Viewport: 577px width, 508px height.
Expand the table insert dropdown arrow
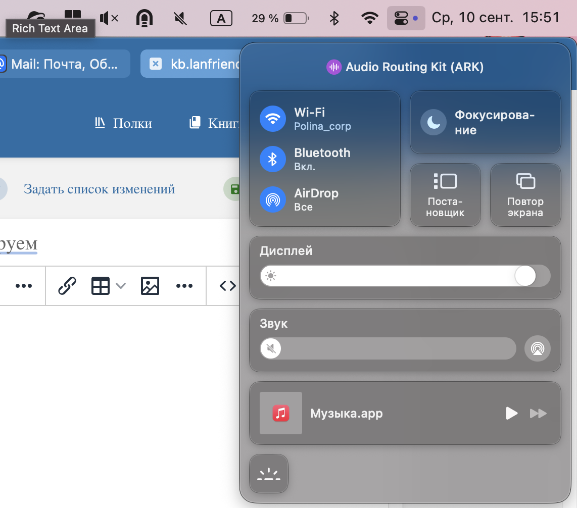coord(120,286)
